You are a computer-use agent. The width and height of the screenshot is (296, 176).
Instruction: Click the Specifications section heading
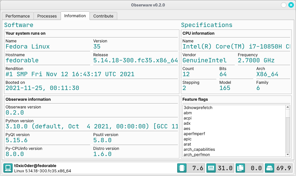[207, 25]
